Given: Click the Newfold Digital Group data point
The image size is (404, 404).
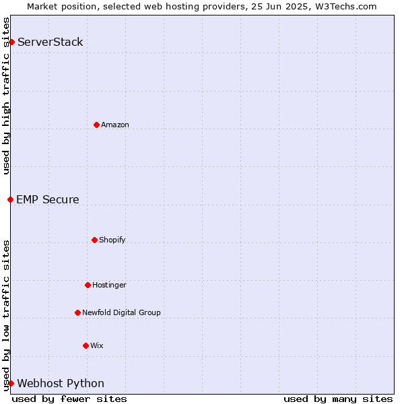Looking at the screenshot, I should tap(78, 313).
